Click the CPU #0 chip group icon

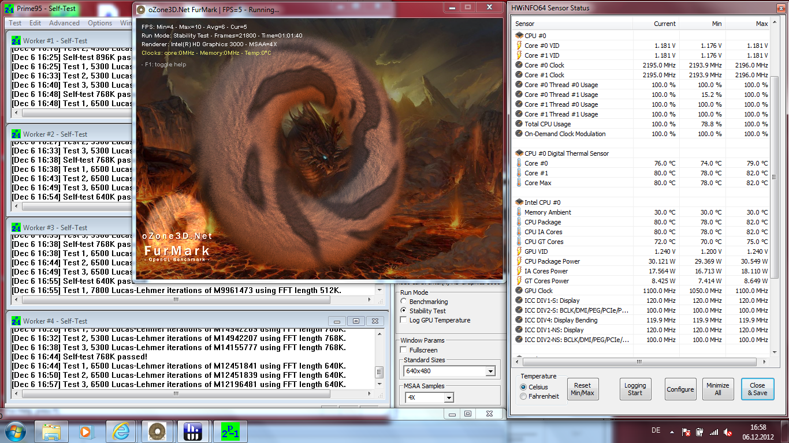pyautogui.click(x=519, y=36)
